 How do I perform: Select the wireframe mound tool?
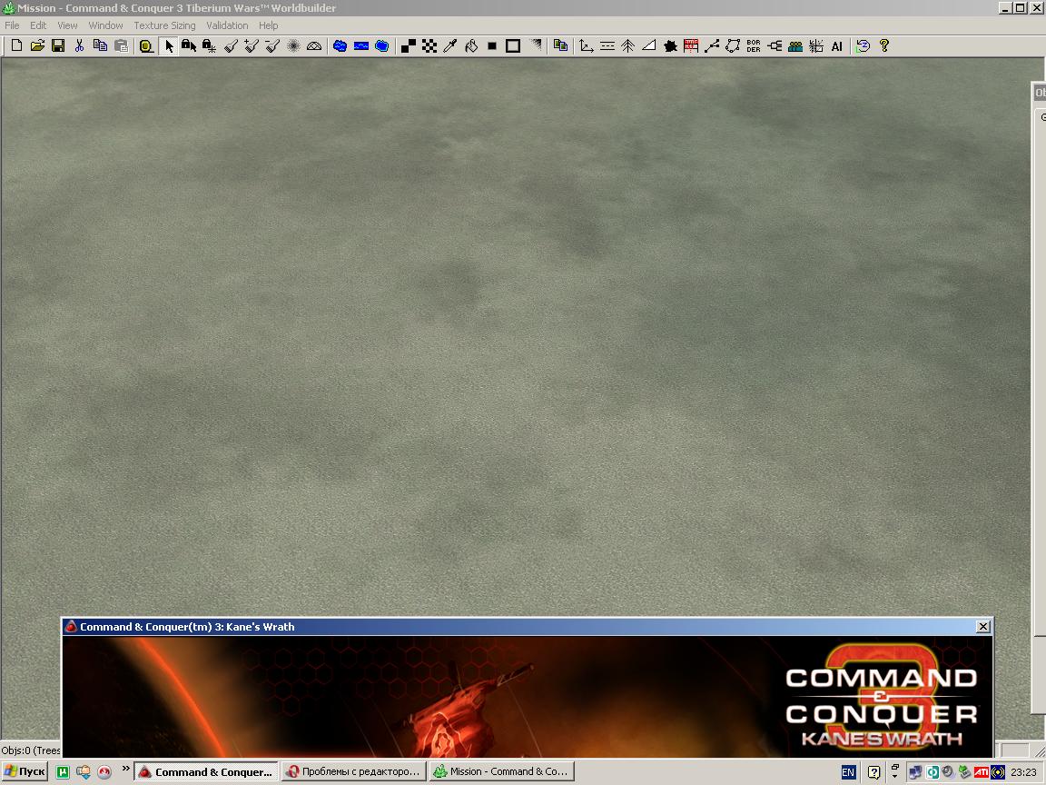(313, 45)
